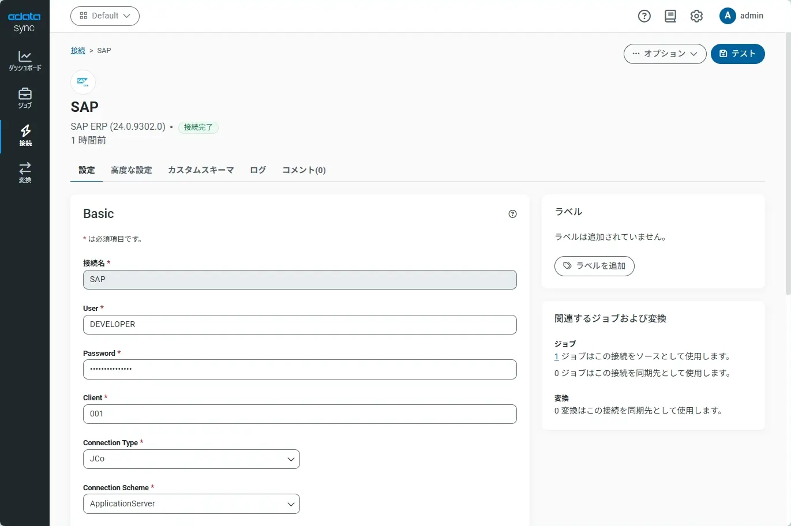The height and width of the screenshot is (526, 791).
Task: Open ダッシュボード from the sidebar
Action: click(x=25, y=61)
